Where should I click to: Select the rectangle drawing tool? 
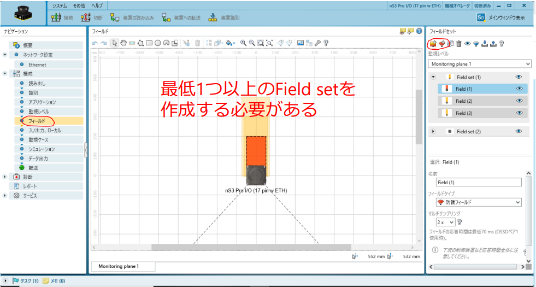pos(149,43)
